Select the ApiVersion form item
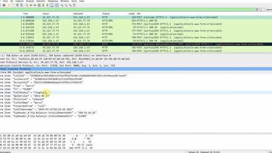272x153 pixels. pos(136,96)
